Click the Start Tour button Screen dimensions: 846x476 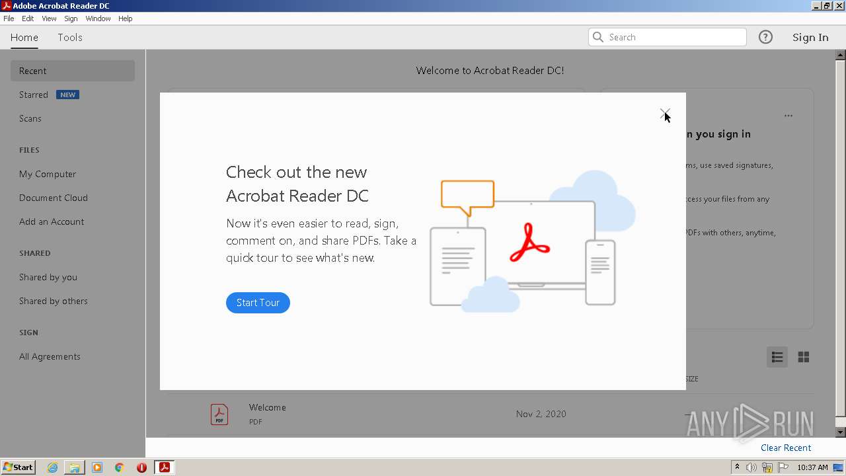[x=258, y=303]
